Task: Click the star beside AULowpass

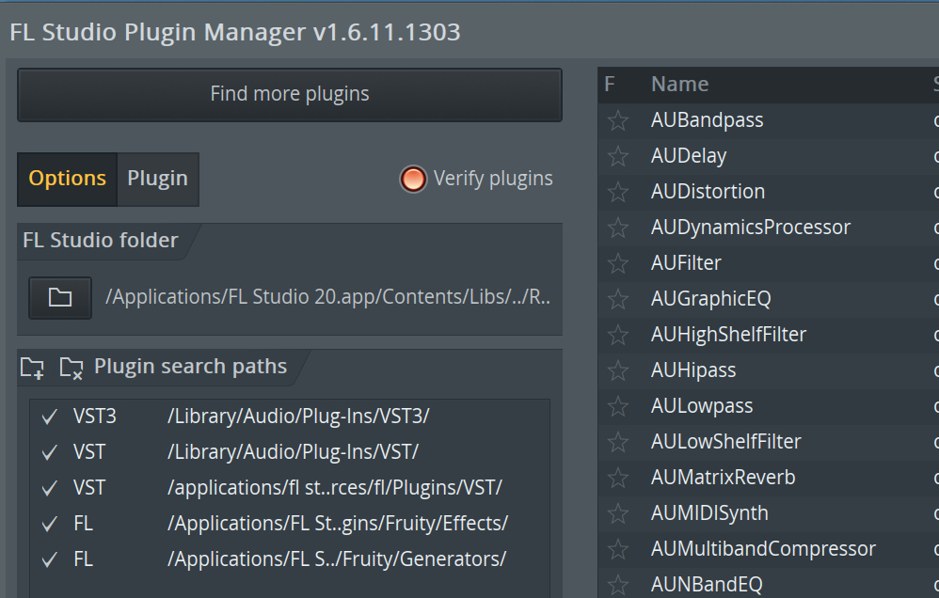Action: tap(618, 406)
